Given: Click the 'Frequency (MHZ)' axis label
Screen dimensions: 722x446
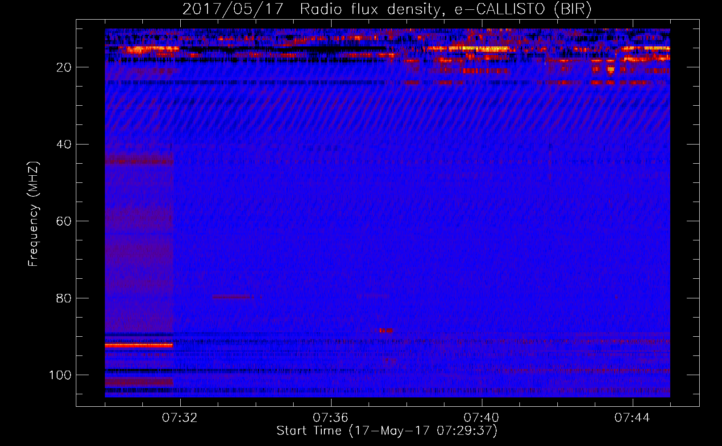Looking at the screenshot, I should (33, 214).
